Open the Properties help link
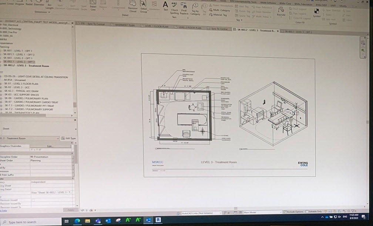The height and width of the screenshot is (226, 373). coord(3,211)
